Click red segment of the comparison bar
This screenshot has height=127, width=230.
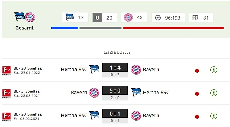point(173,28)
